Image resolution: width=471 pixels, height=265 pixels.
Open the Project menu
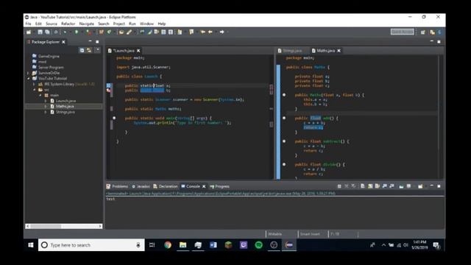tap(119, 24)
